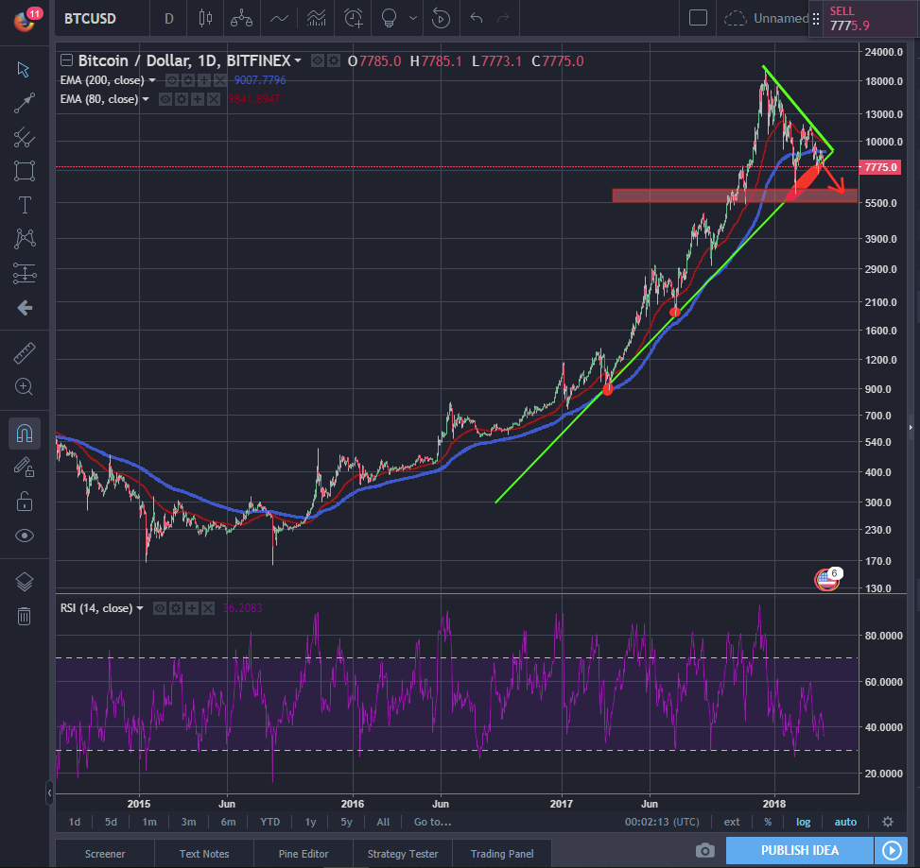Select the trend line drawing tool

24,103
